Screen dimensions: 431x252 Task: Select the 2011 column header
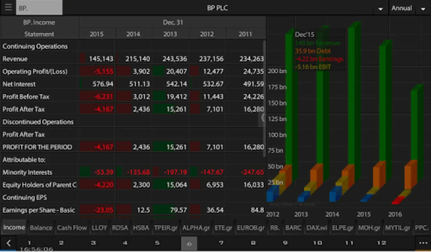tap(245, 34)
